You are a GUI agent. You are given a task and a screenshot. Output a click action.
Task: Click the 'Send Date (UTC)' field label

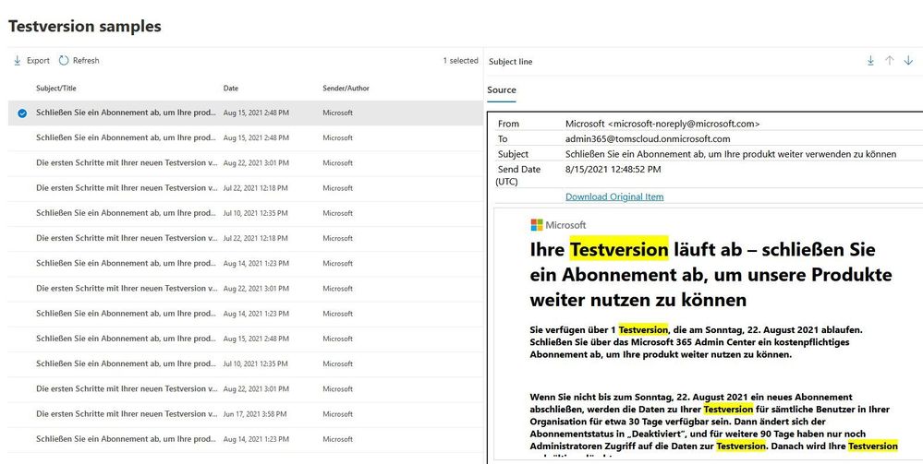tap(517, 176)
